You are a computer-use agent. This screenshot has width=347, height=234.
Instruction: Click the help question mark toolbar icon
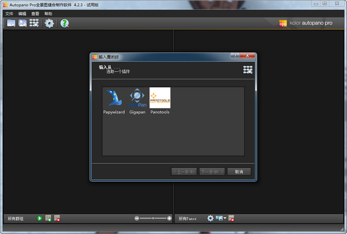[65, 23]
